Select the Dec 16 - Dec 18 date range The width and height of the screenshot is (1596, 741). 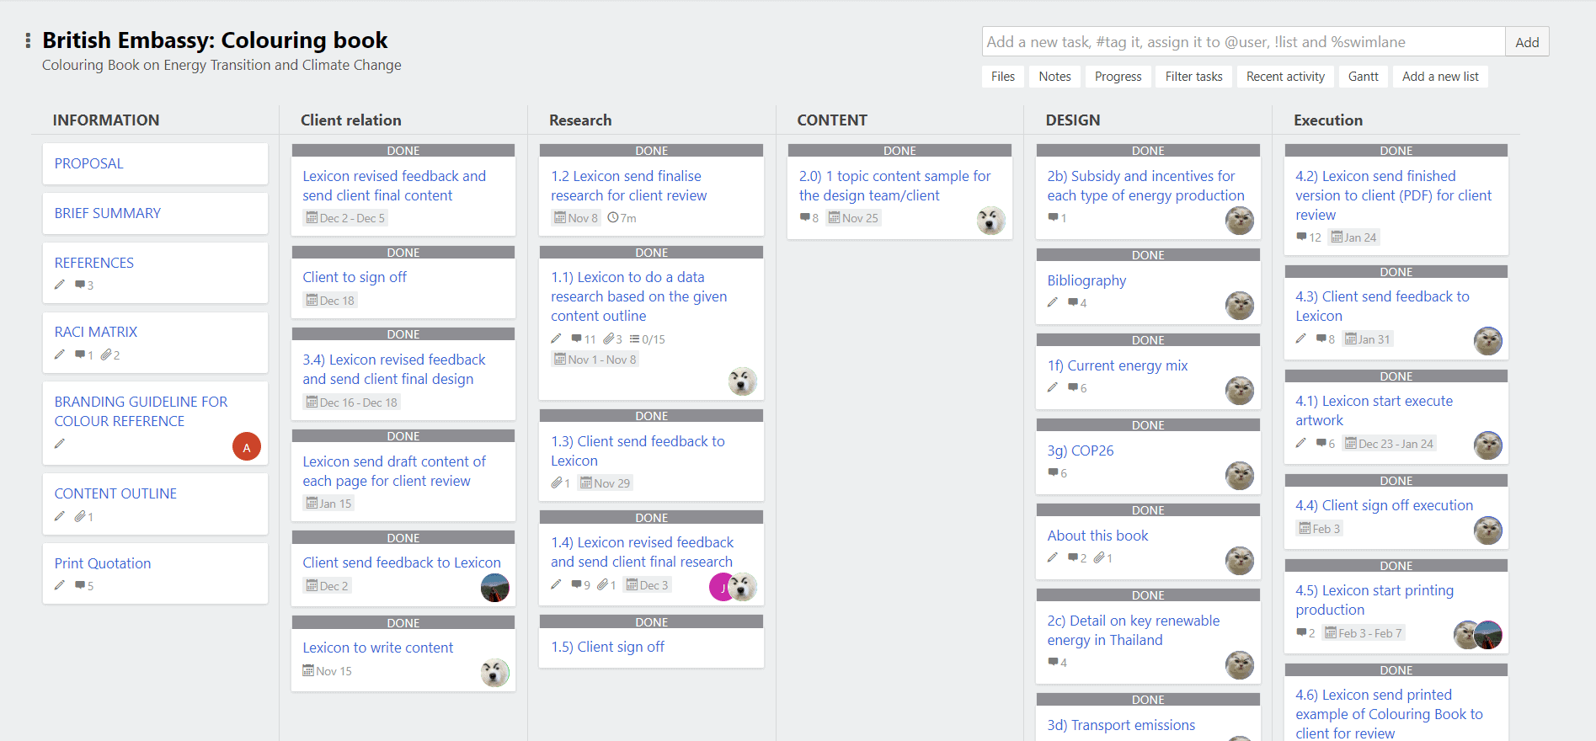(x=351, y=402)
